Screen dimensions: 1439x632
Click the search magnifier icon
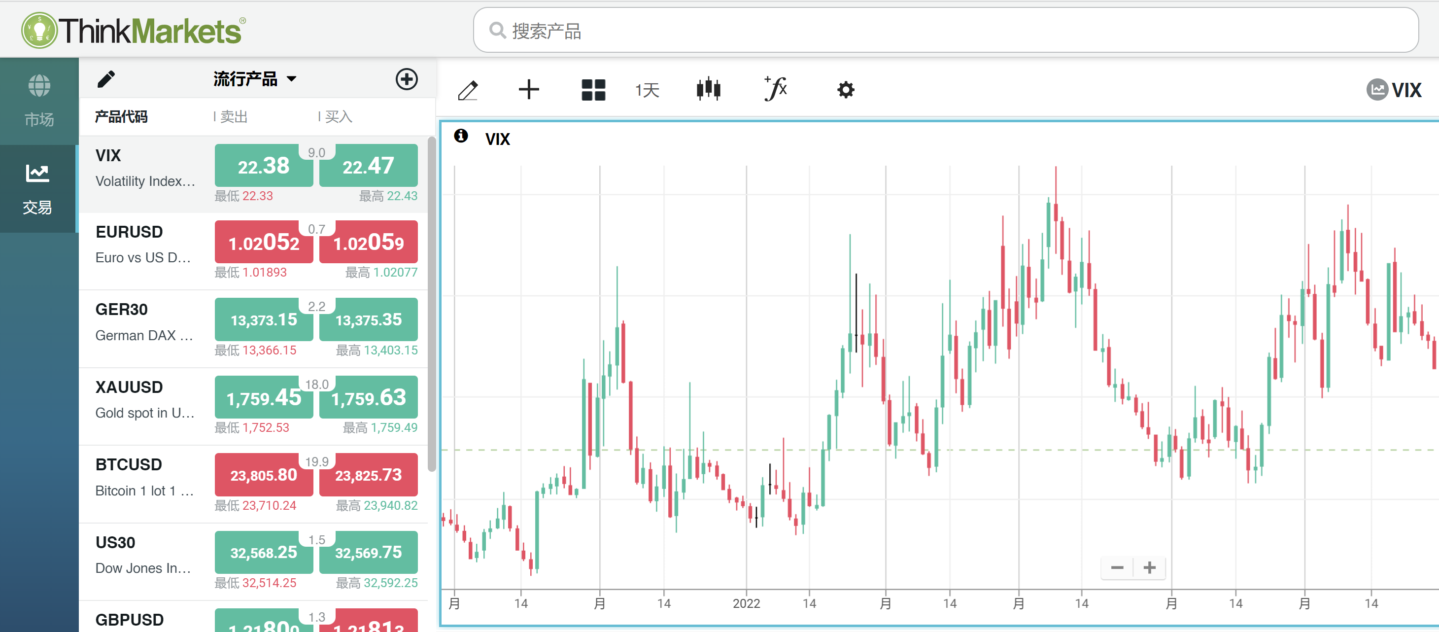tap(497, 30)
